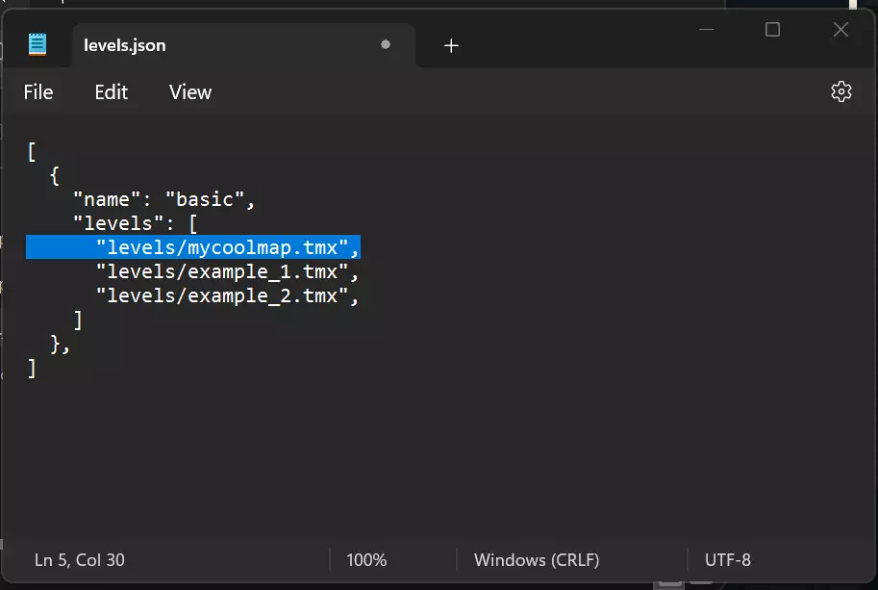
Task: Open the Edit menu
Action: click(112, 92)
